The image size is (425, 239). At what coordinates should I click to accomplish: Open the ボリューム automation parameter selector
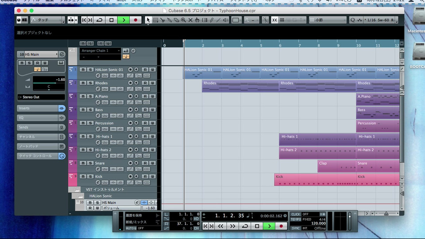121,208
